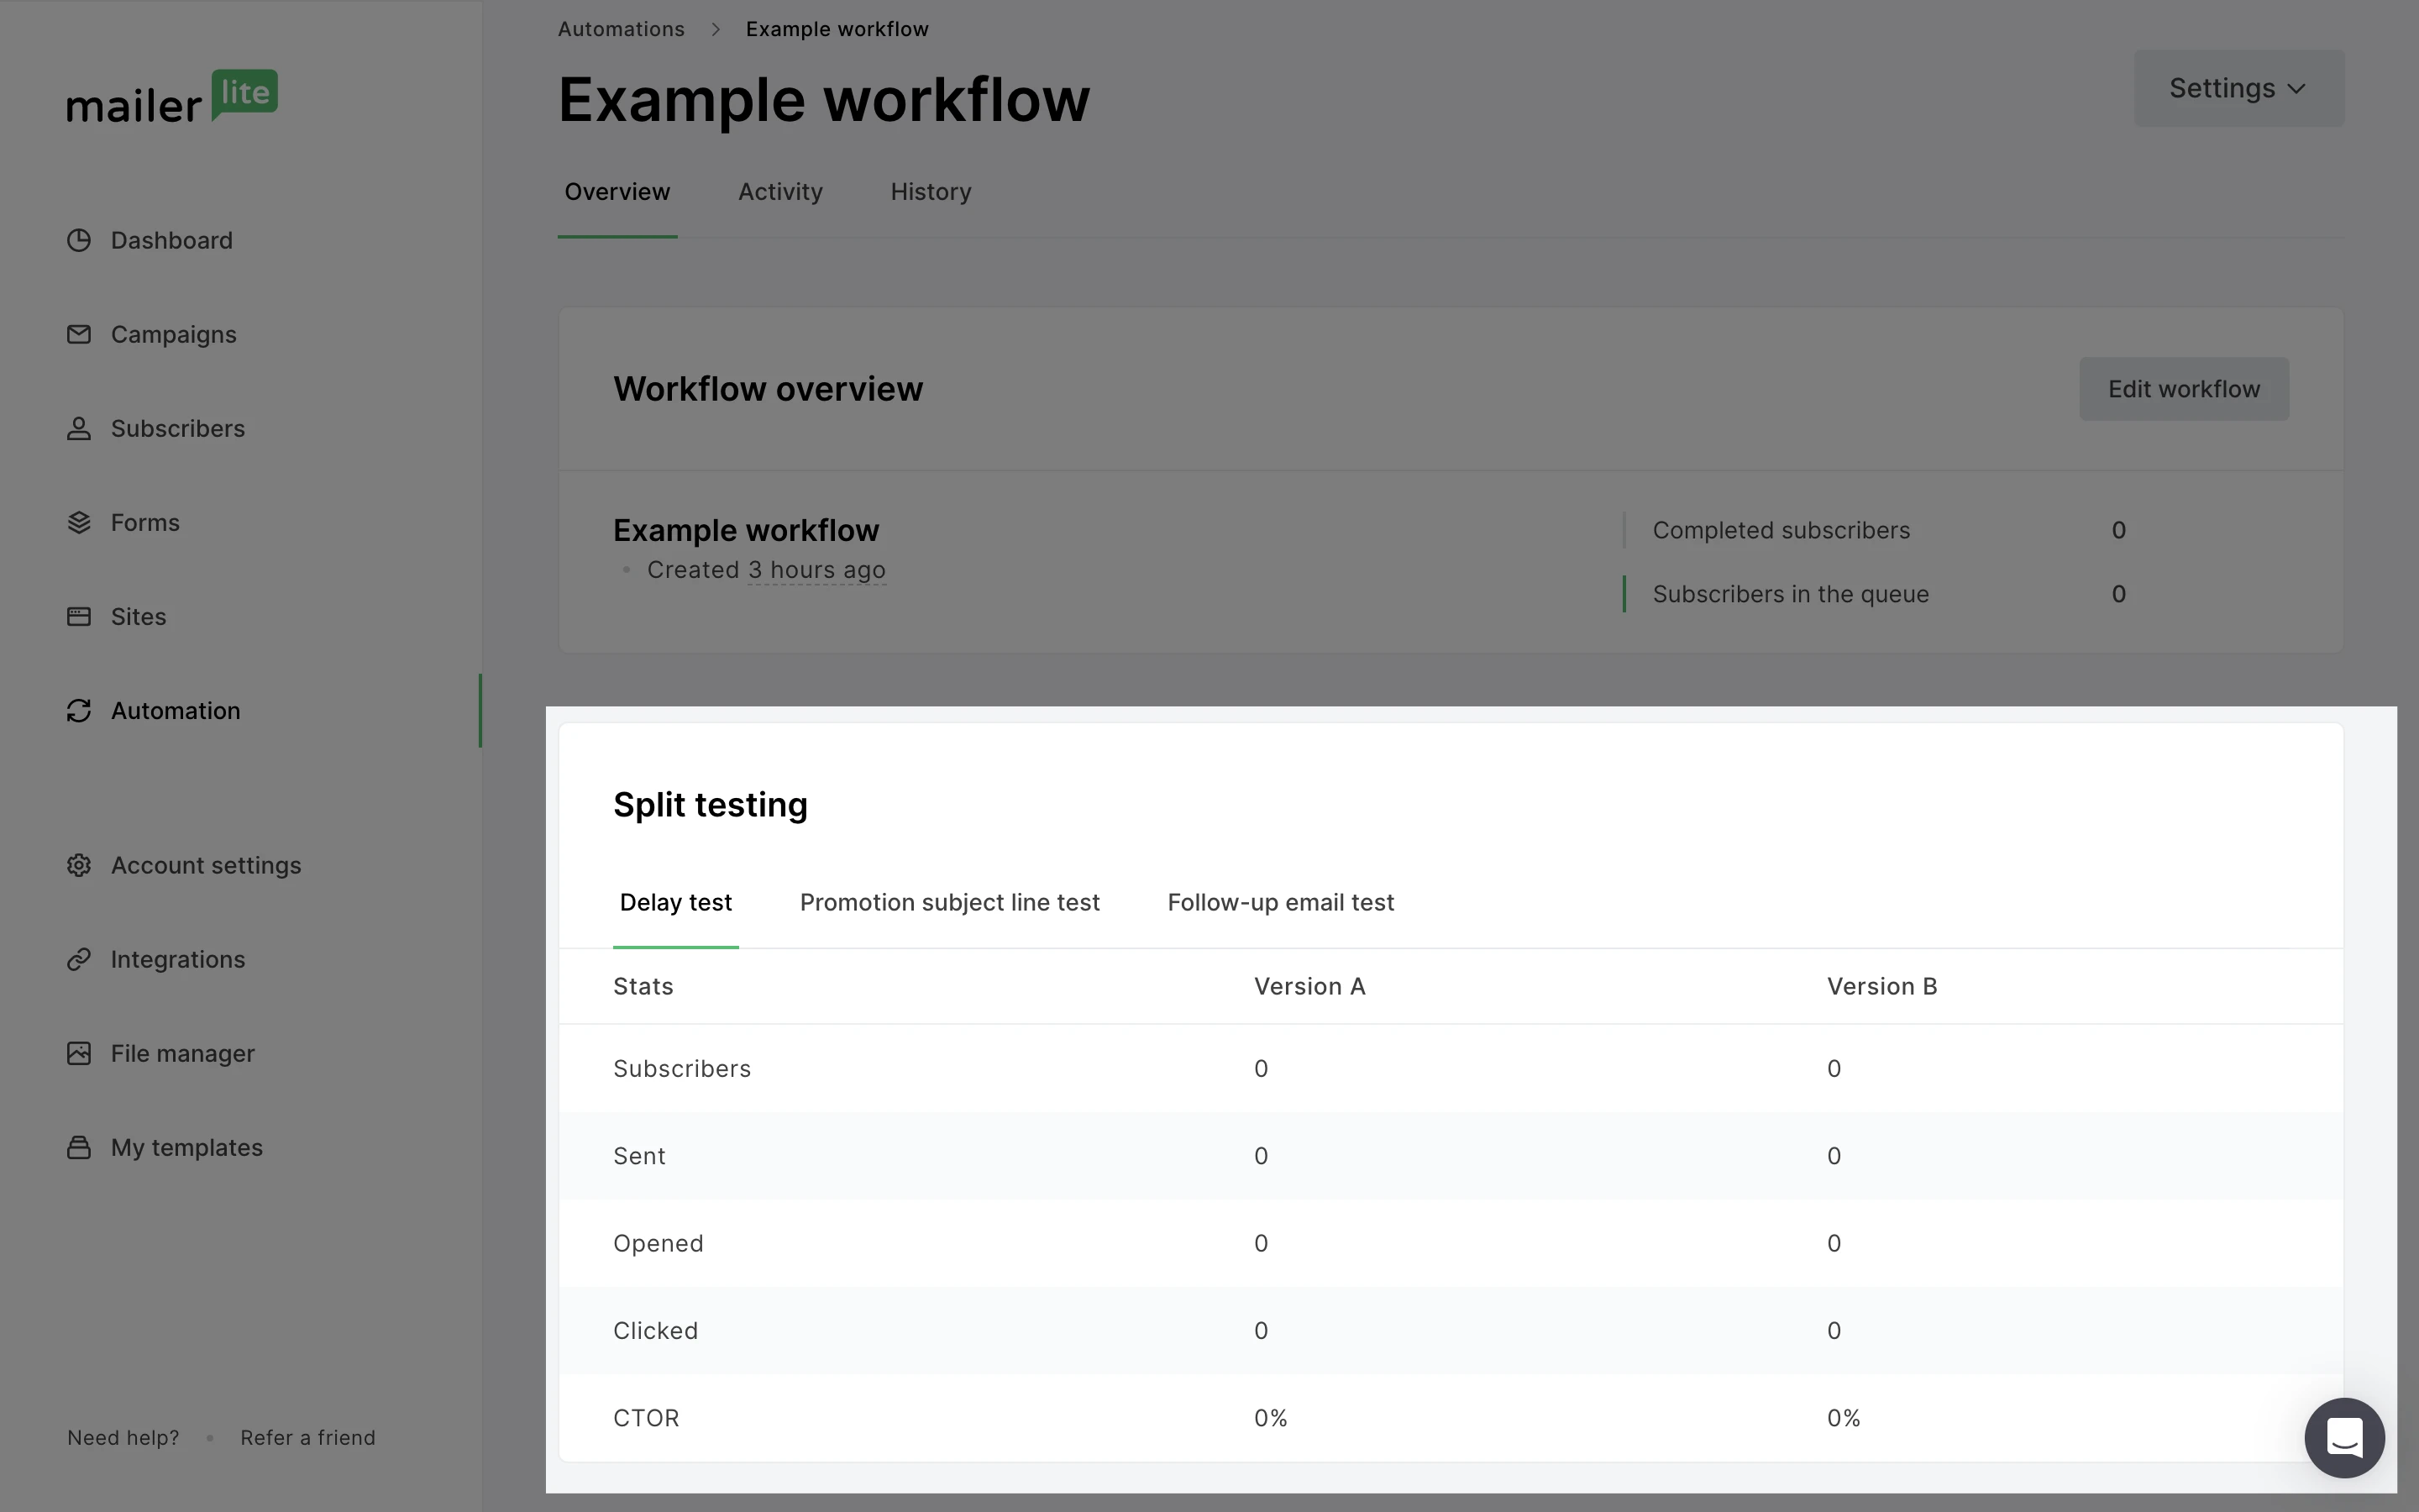Open the chat support bubble
Screen dimensions: 2419x1512
(2344, 1438)
